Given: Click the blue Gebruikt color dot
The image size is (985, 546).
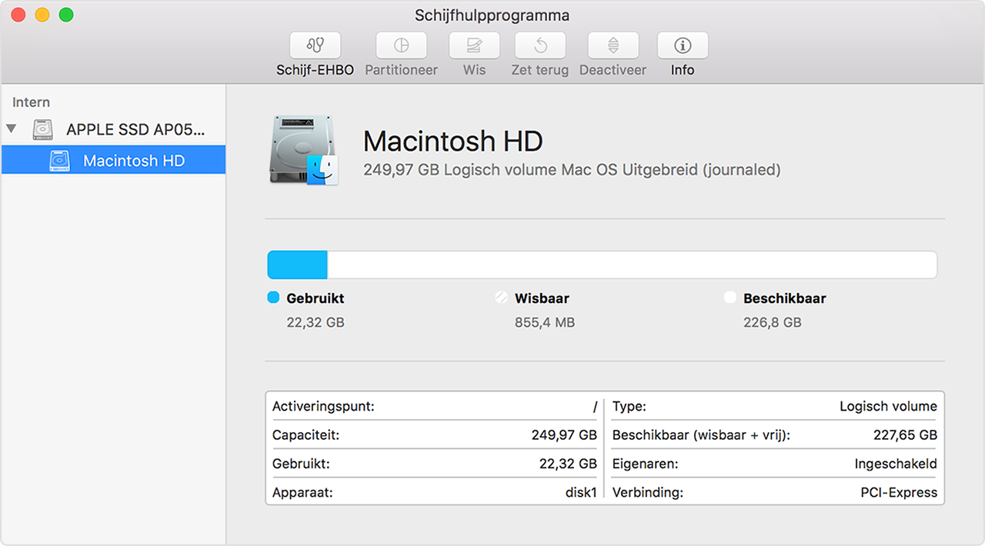Looking at the screenshot, I should pyautogui.click(x=273, y=298).
